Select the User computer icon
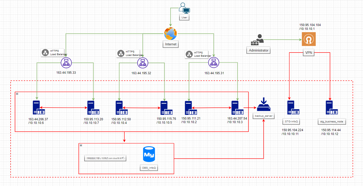Screen dimensions: 363x186 [x=184, y=8]
